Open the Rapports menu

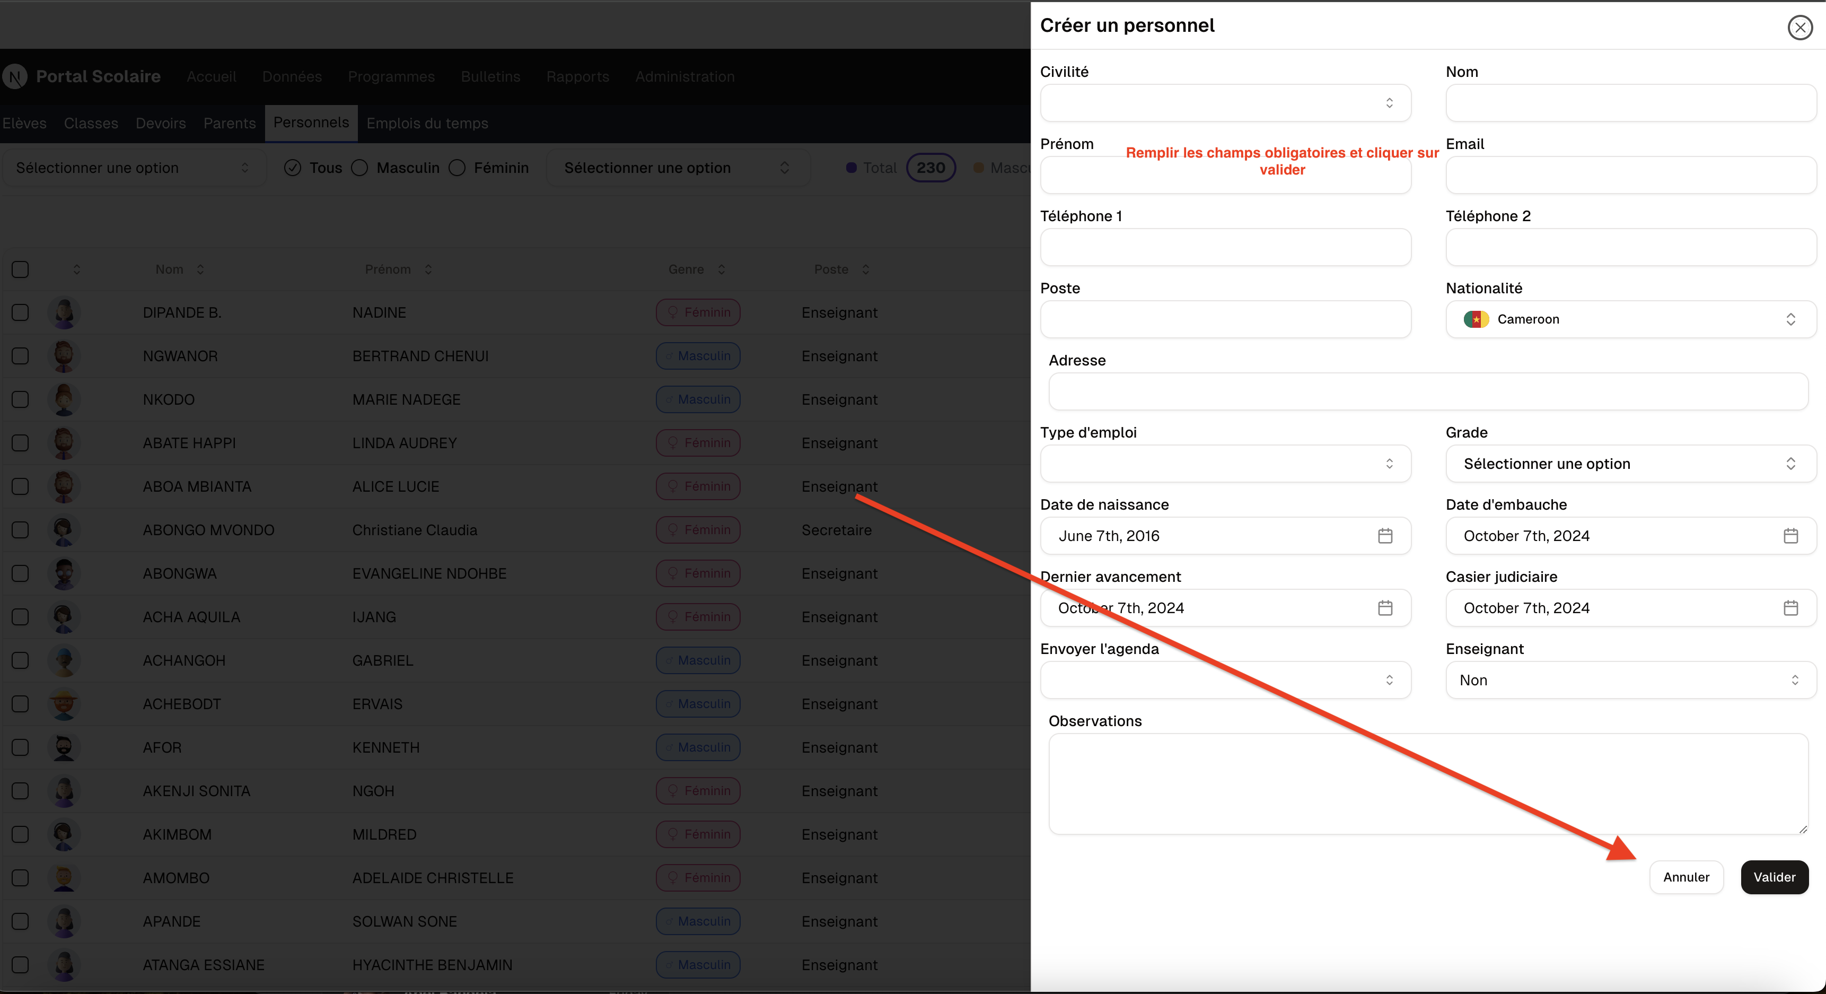point(578,76)
